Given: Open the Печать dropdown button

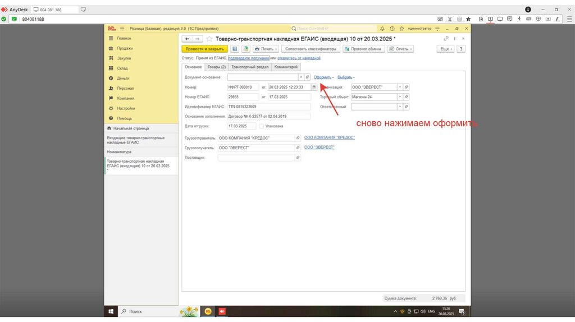Looking at the screenshot, I should pos(266,49).
